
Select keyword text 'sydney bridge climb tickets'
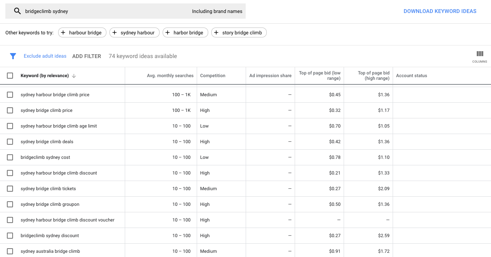click(48, 189)
